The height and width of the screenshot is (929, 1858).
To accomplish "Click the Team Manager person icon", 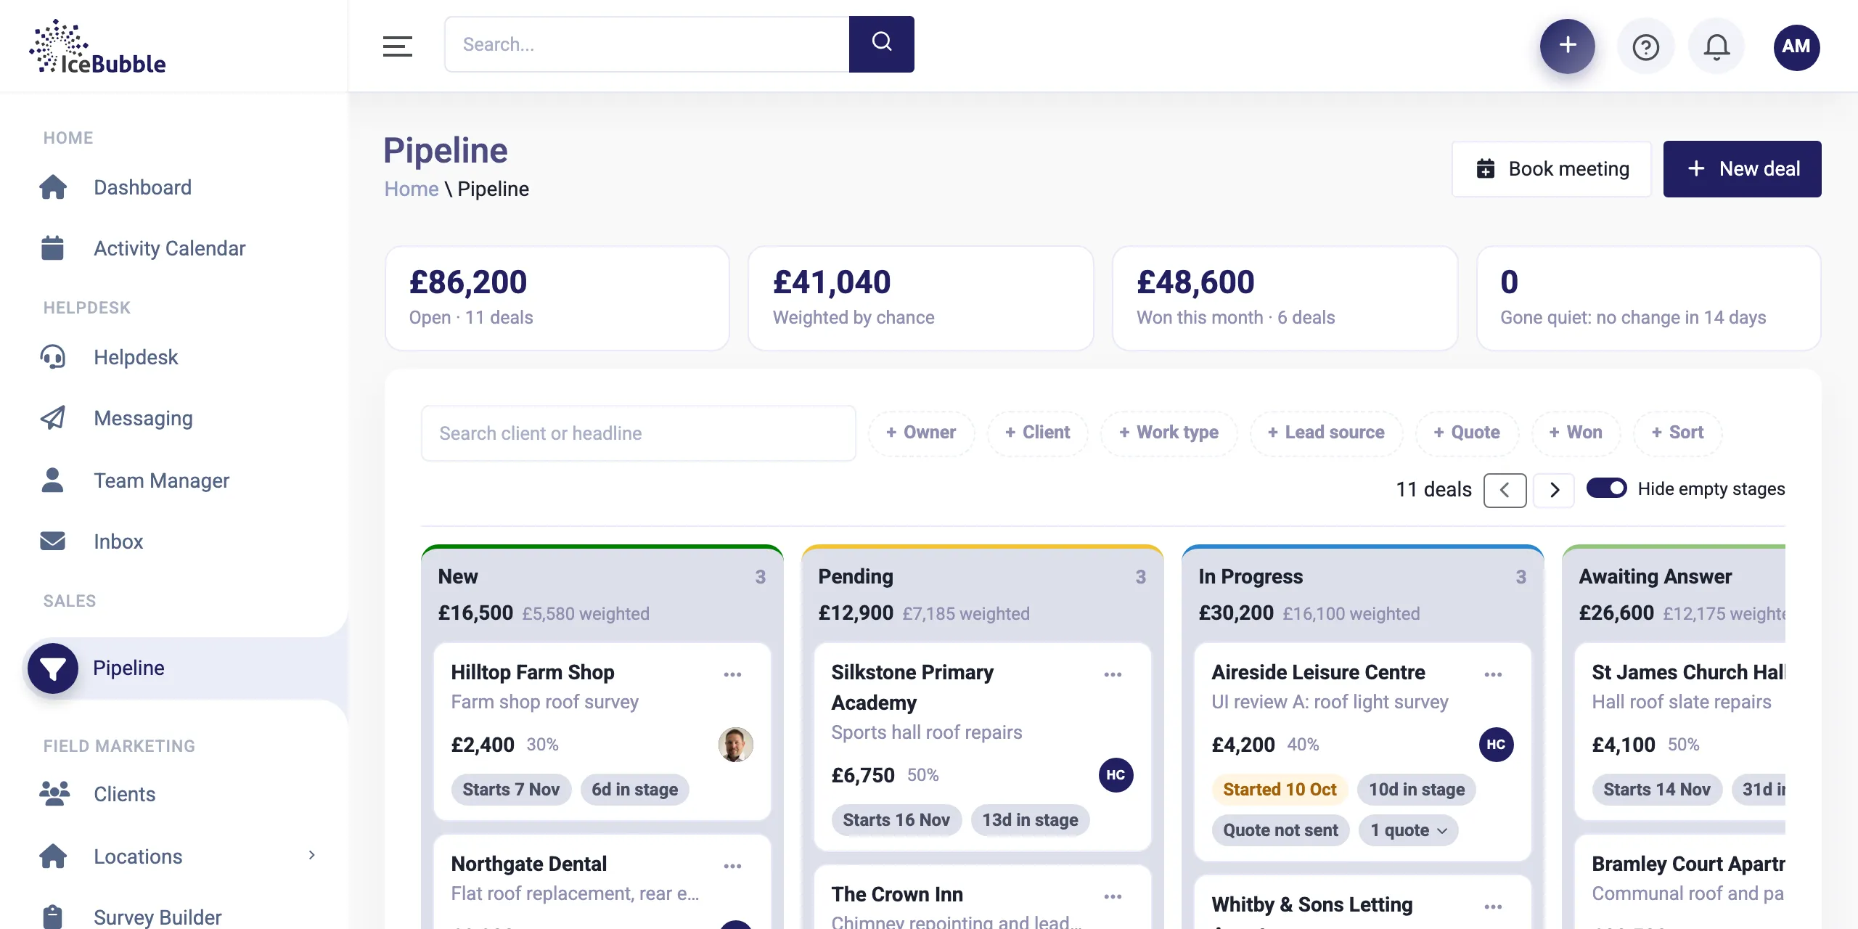I will tap(52, 480).
